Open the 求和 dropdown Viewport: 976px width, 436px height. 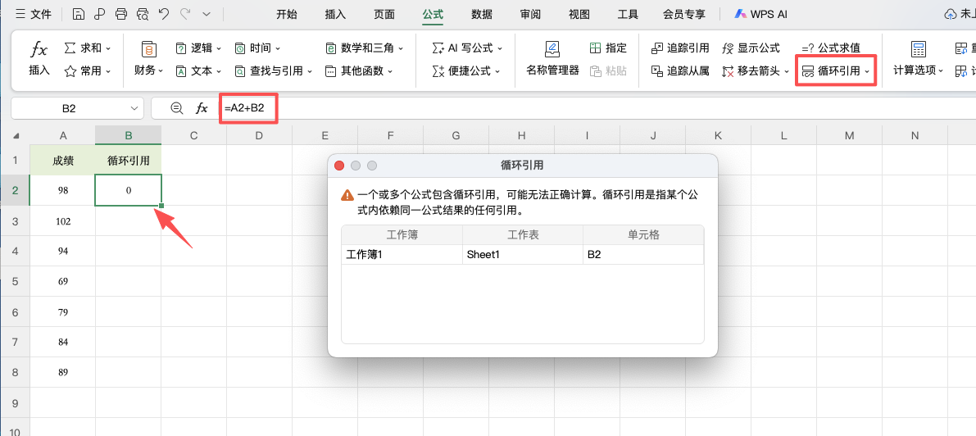tap(88, 48)
